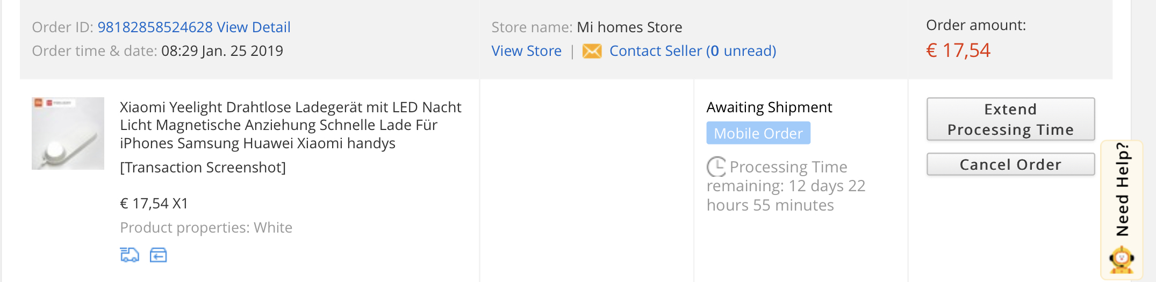Click the envelope icon beside Contact Seller
The image size is (1156, 282).
[x=592, y=51]
